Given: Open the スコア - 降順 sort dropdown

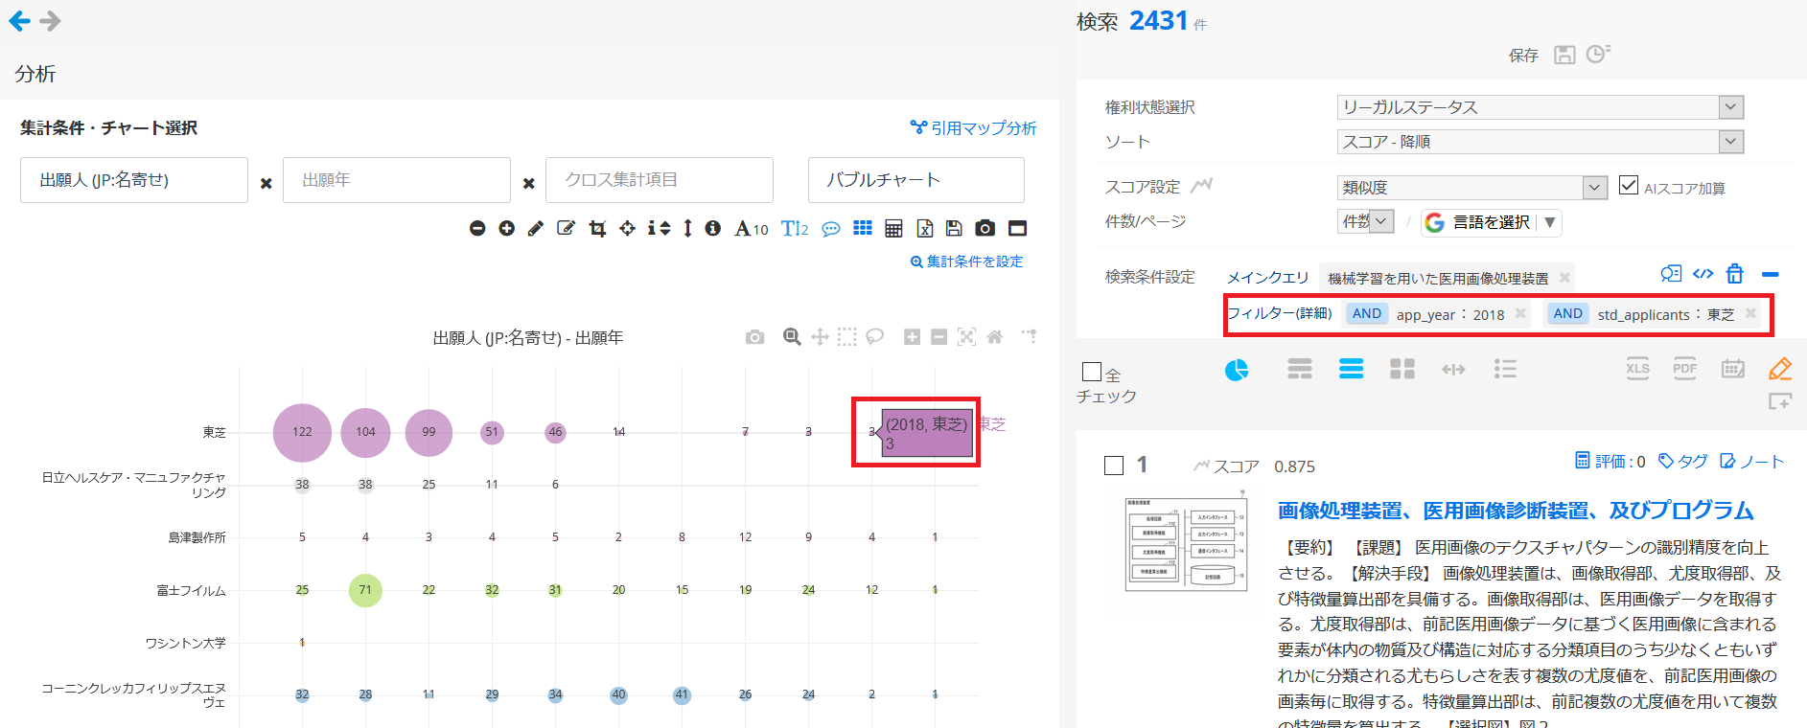Looking at the screenshot, I should (1541, 142).
